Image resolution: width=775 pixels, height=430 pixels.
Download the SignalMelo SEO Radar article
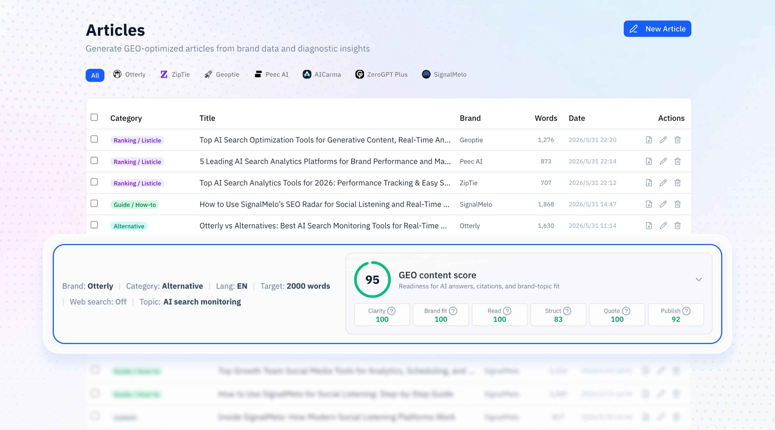pos(649,204)
